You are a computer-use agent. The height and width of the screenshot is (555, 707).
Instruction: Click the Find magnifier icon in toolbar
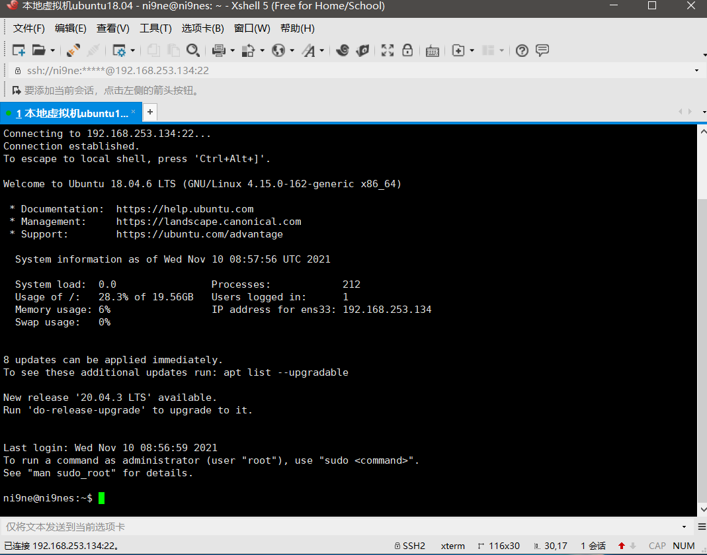tap(192, 50)
